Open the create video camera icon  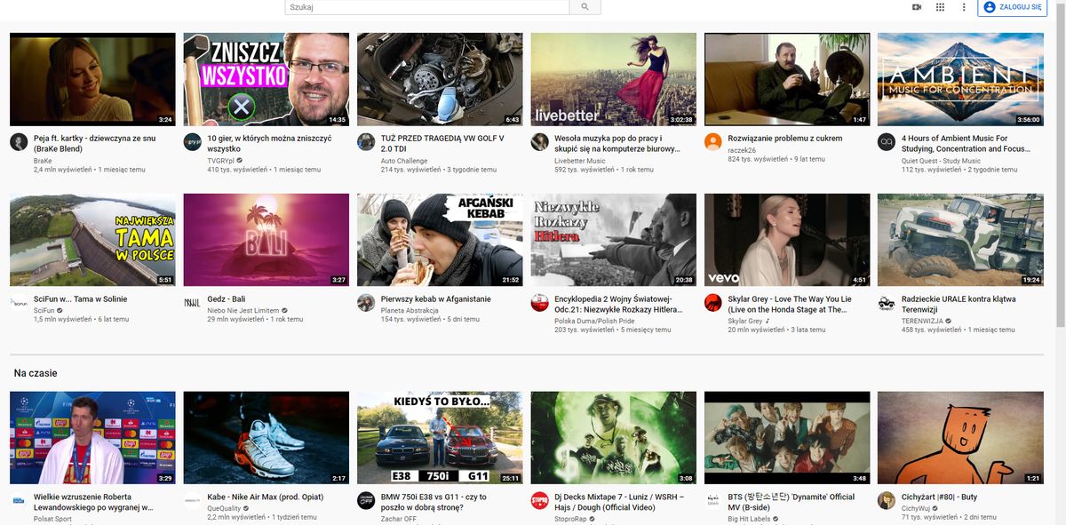(917, 7)
